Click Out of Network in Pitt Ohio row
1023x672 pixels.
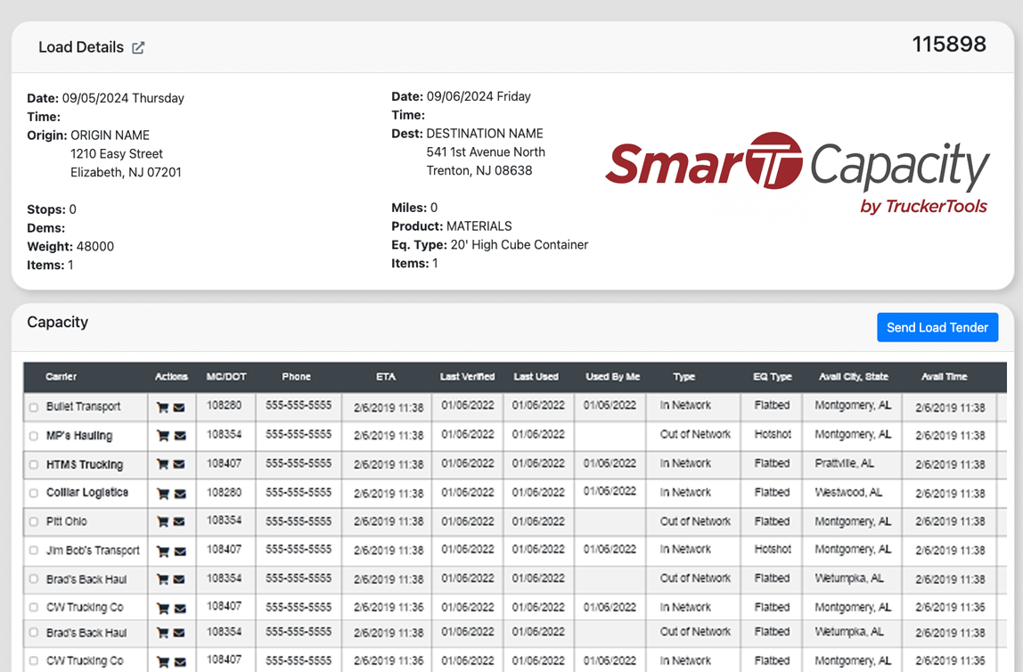pyautogui.click(x=695, y=521)
